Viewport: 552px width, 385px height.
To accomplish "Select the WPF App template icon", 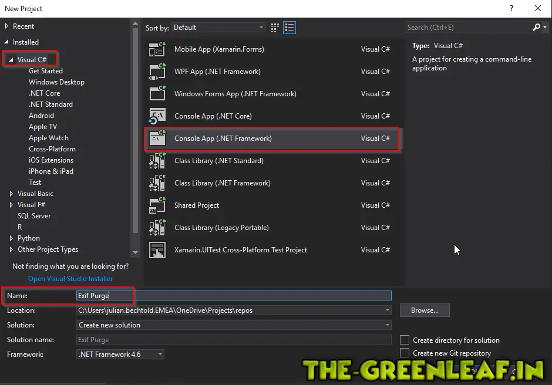I will (157, 72).
